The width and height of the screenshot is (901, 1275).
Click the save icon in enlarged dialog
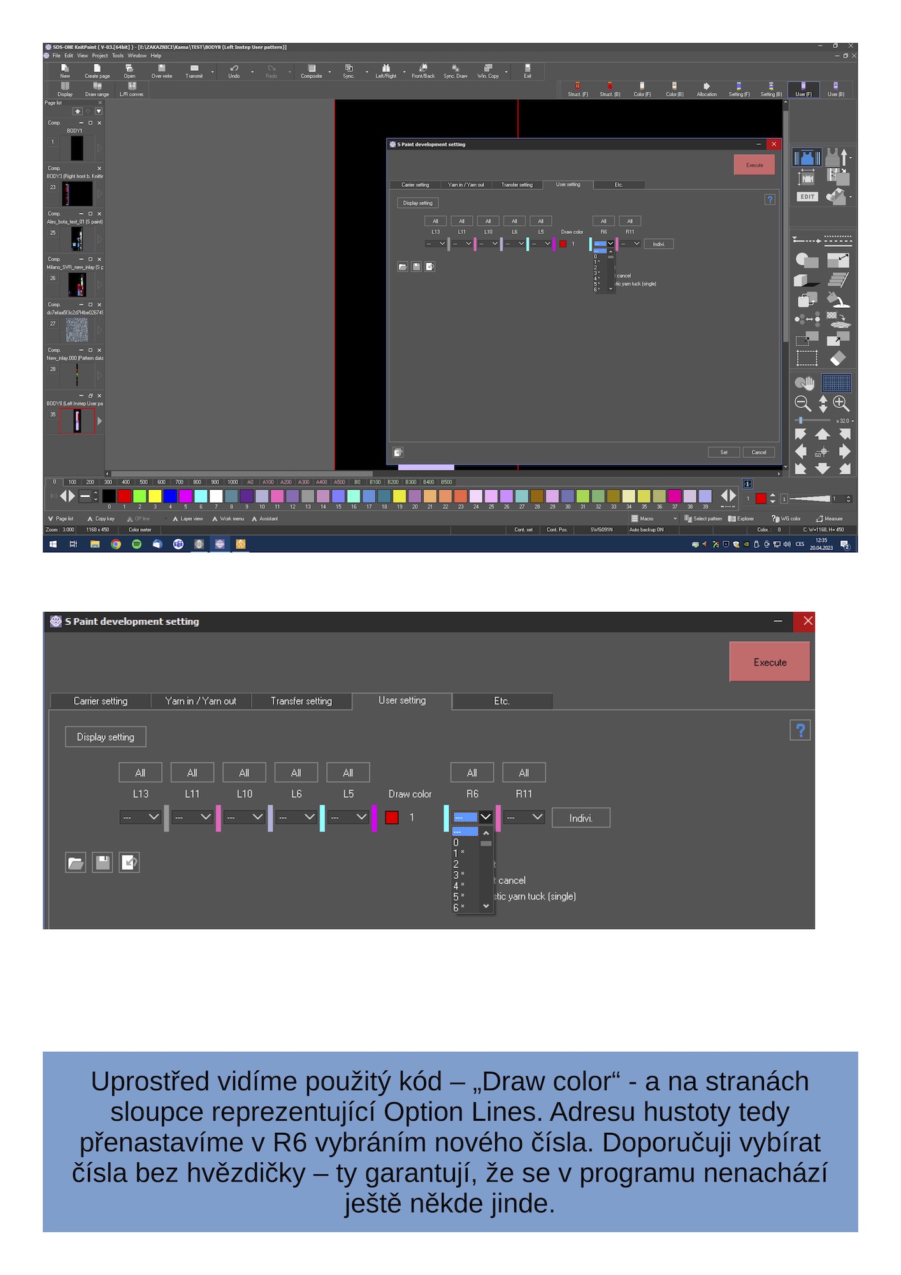click(x=103, y=863)
